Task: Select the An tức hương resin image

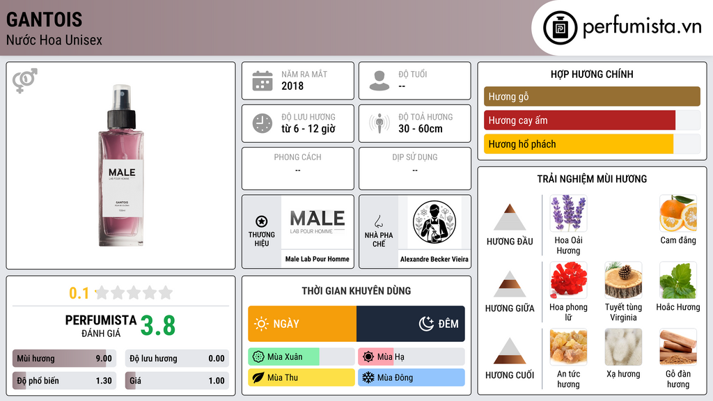Action: coord(568,347)
